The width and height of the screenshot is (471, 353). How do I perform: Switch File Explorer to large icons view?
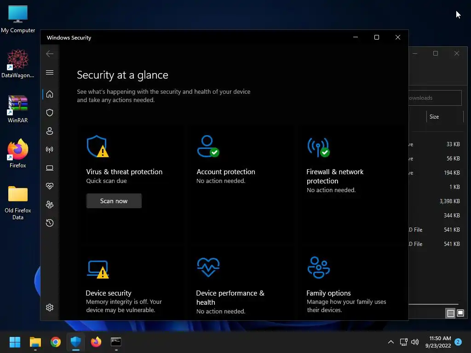point(460,313)
